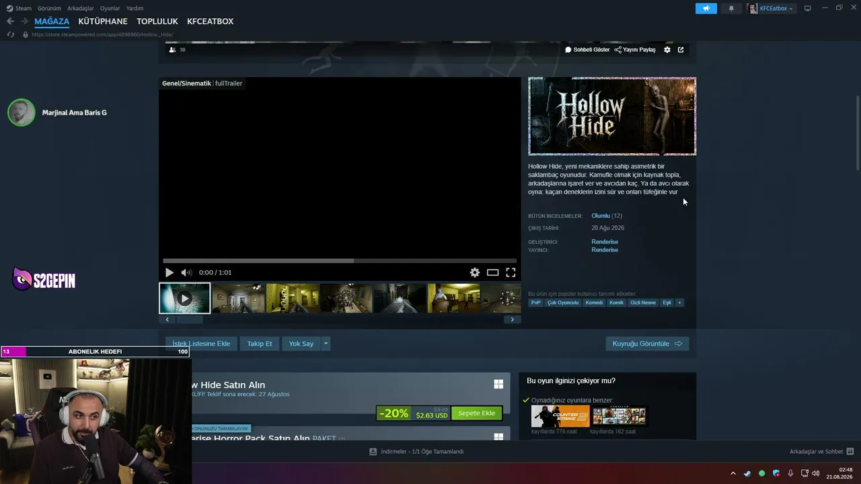Click the Takip Et button
Image resolution: width=861 pixels, height=484 pixels.
[x=260, y=344]
